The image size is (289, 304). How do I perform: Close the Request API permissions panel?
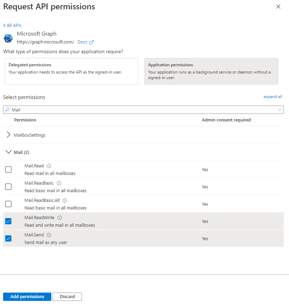click(278, 7)
